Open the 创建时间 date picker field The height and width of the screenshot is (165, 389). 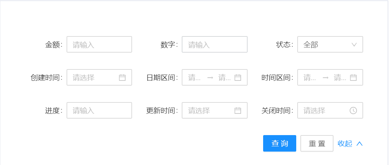point(99,77)
